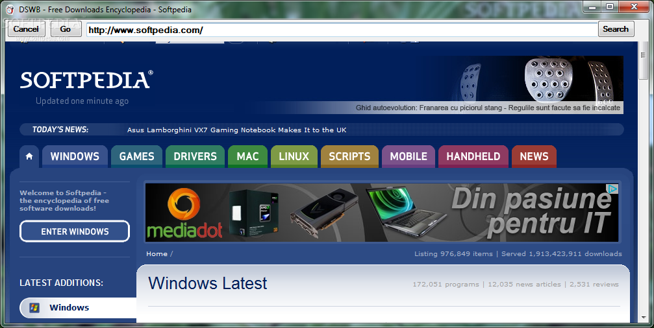Switch to the NEWS tab
Screen dimensions: 654x328
(534, 156)
